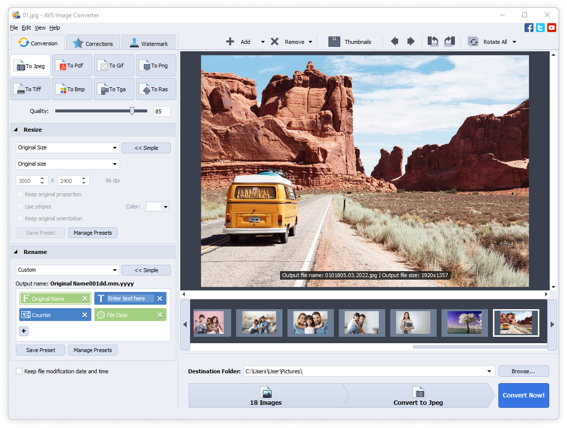Go to next image with right arrow
Viewport: 567px width, 428px height.
click(411, 41)
